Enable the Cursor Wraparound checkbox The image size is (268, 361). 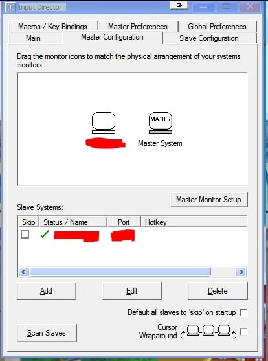(x=243, y=332)
